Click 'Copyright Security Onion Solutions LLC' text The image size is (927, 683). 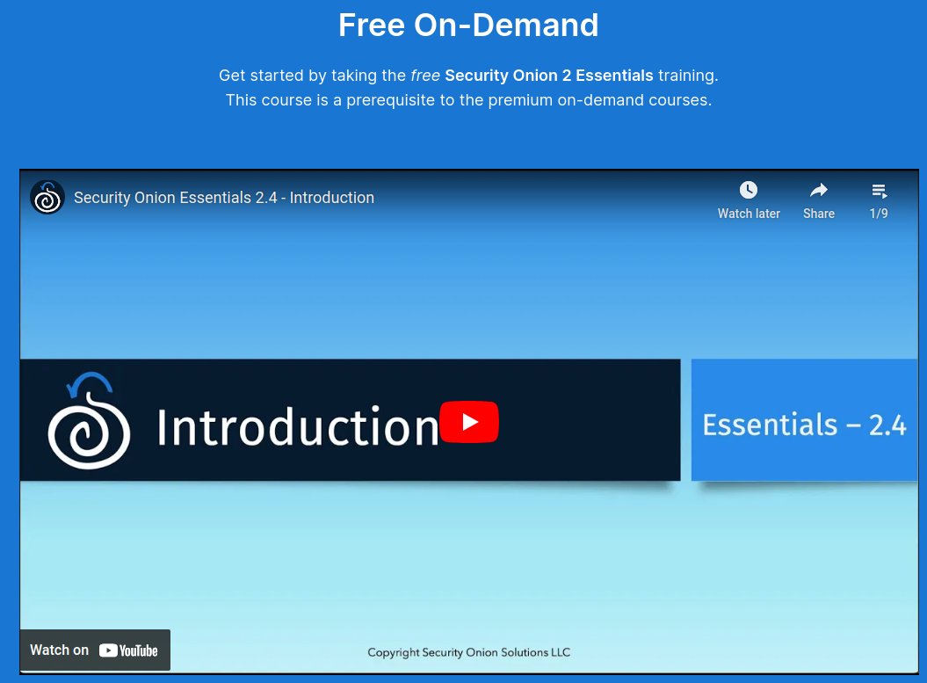click(469, 652)
